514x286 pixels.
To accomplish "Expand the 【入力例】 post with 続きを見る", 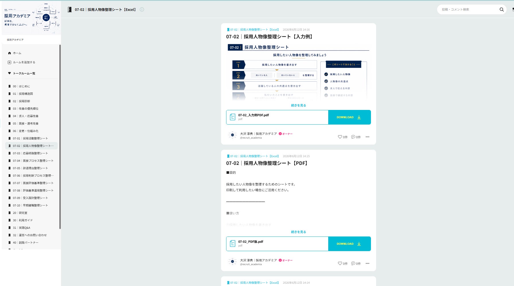I will (x=298, y=105).
